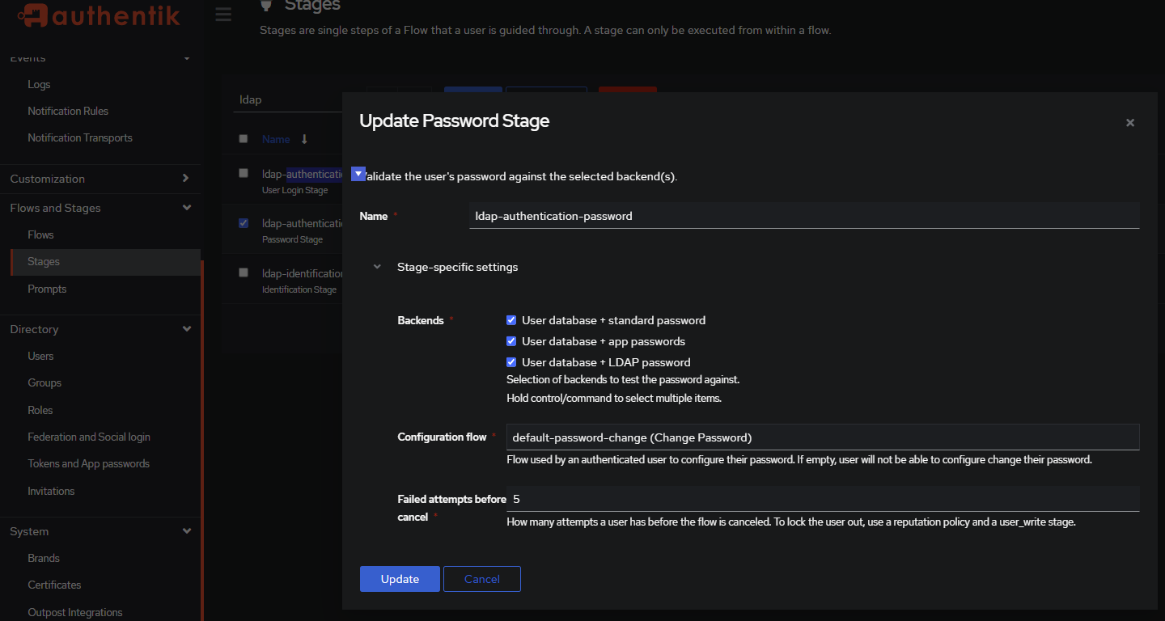
Task: Uncheck the User database + LDAP password backend
Action: [x=511, y=361]
